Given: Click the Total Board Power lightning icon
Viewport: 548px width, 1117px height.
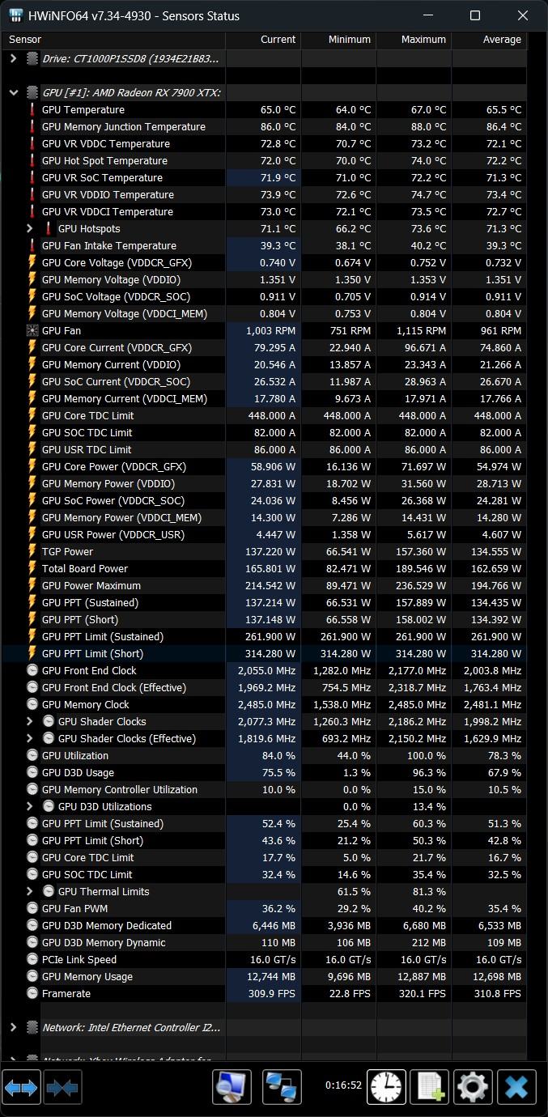Looking at the screenshot, I should pos(32,568).
